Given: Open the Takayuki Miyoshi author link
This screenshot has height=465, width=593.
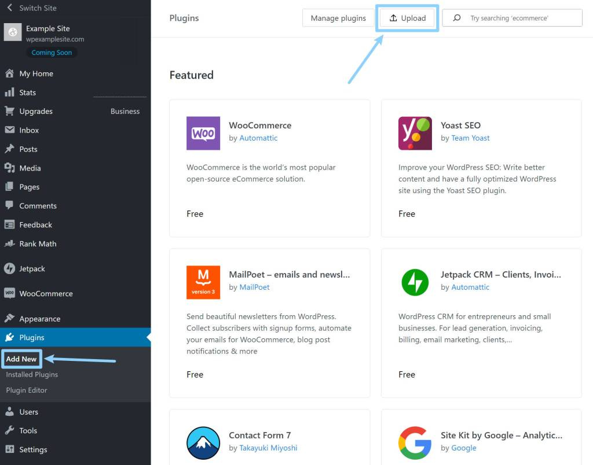Looking at the screenshot, I should coord(268,448).
